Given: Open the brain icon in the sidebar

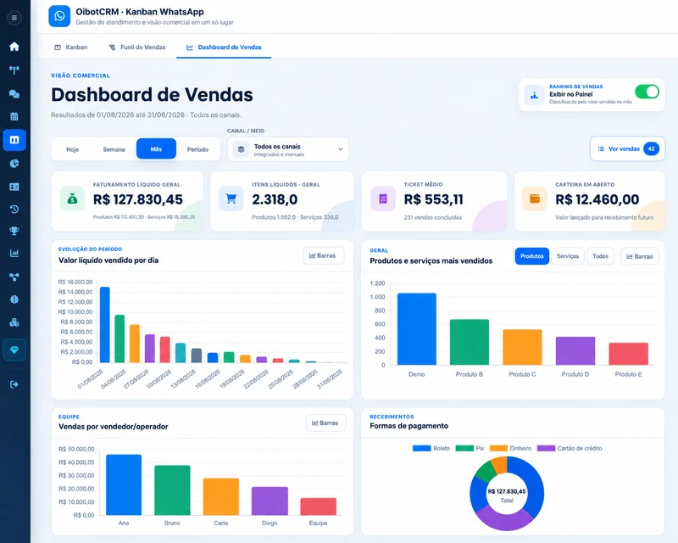Looking at the screenshot, I should (x=14, y=299).
